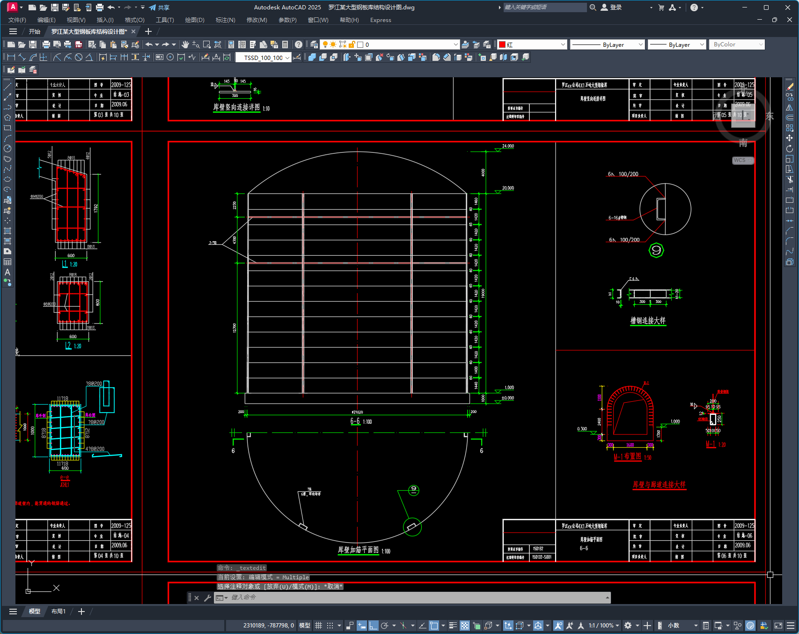Select the Multiline Text 'A' tool
Screen dimensions: 799x634
[x=7, y=272]
